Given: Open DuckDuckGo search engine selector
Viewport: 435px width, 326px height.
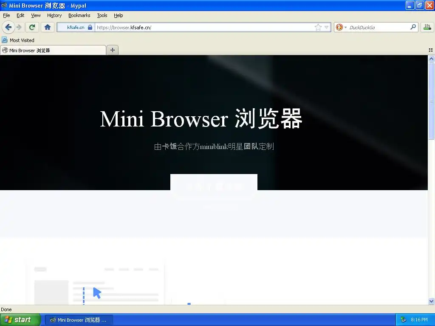Looking at the screenshot, I should coord(341,27).
